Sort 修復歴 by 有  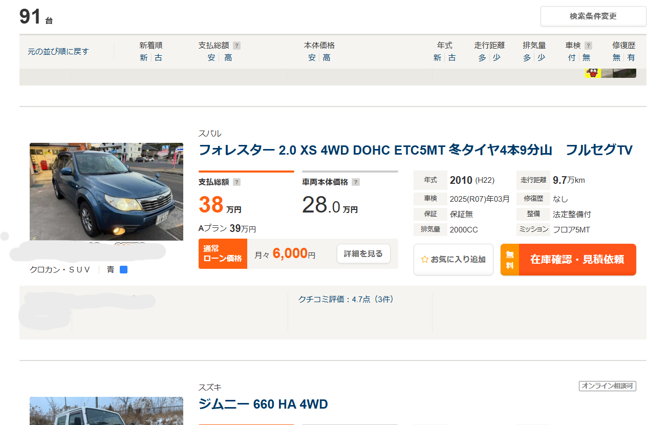pyautogui.click(x=631, y=58)
